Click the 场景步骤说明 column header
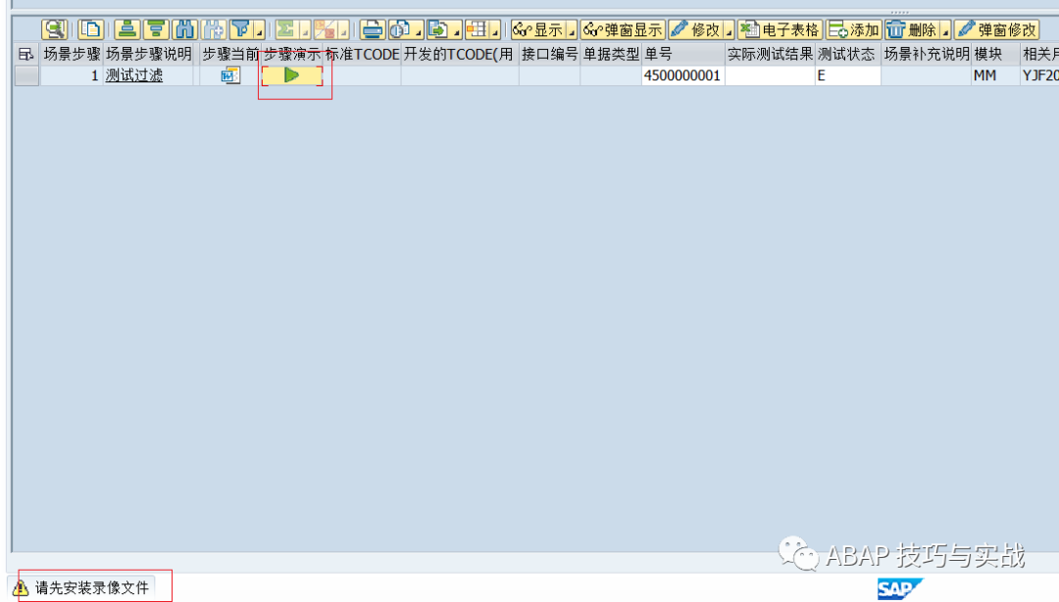Image resolution: width=1059 pixels, height=602 pixels. click(149, 54)
